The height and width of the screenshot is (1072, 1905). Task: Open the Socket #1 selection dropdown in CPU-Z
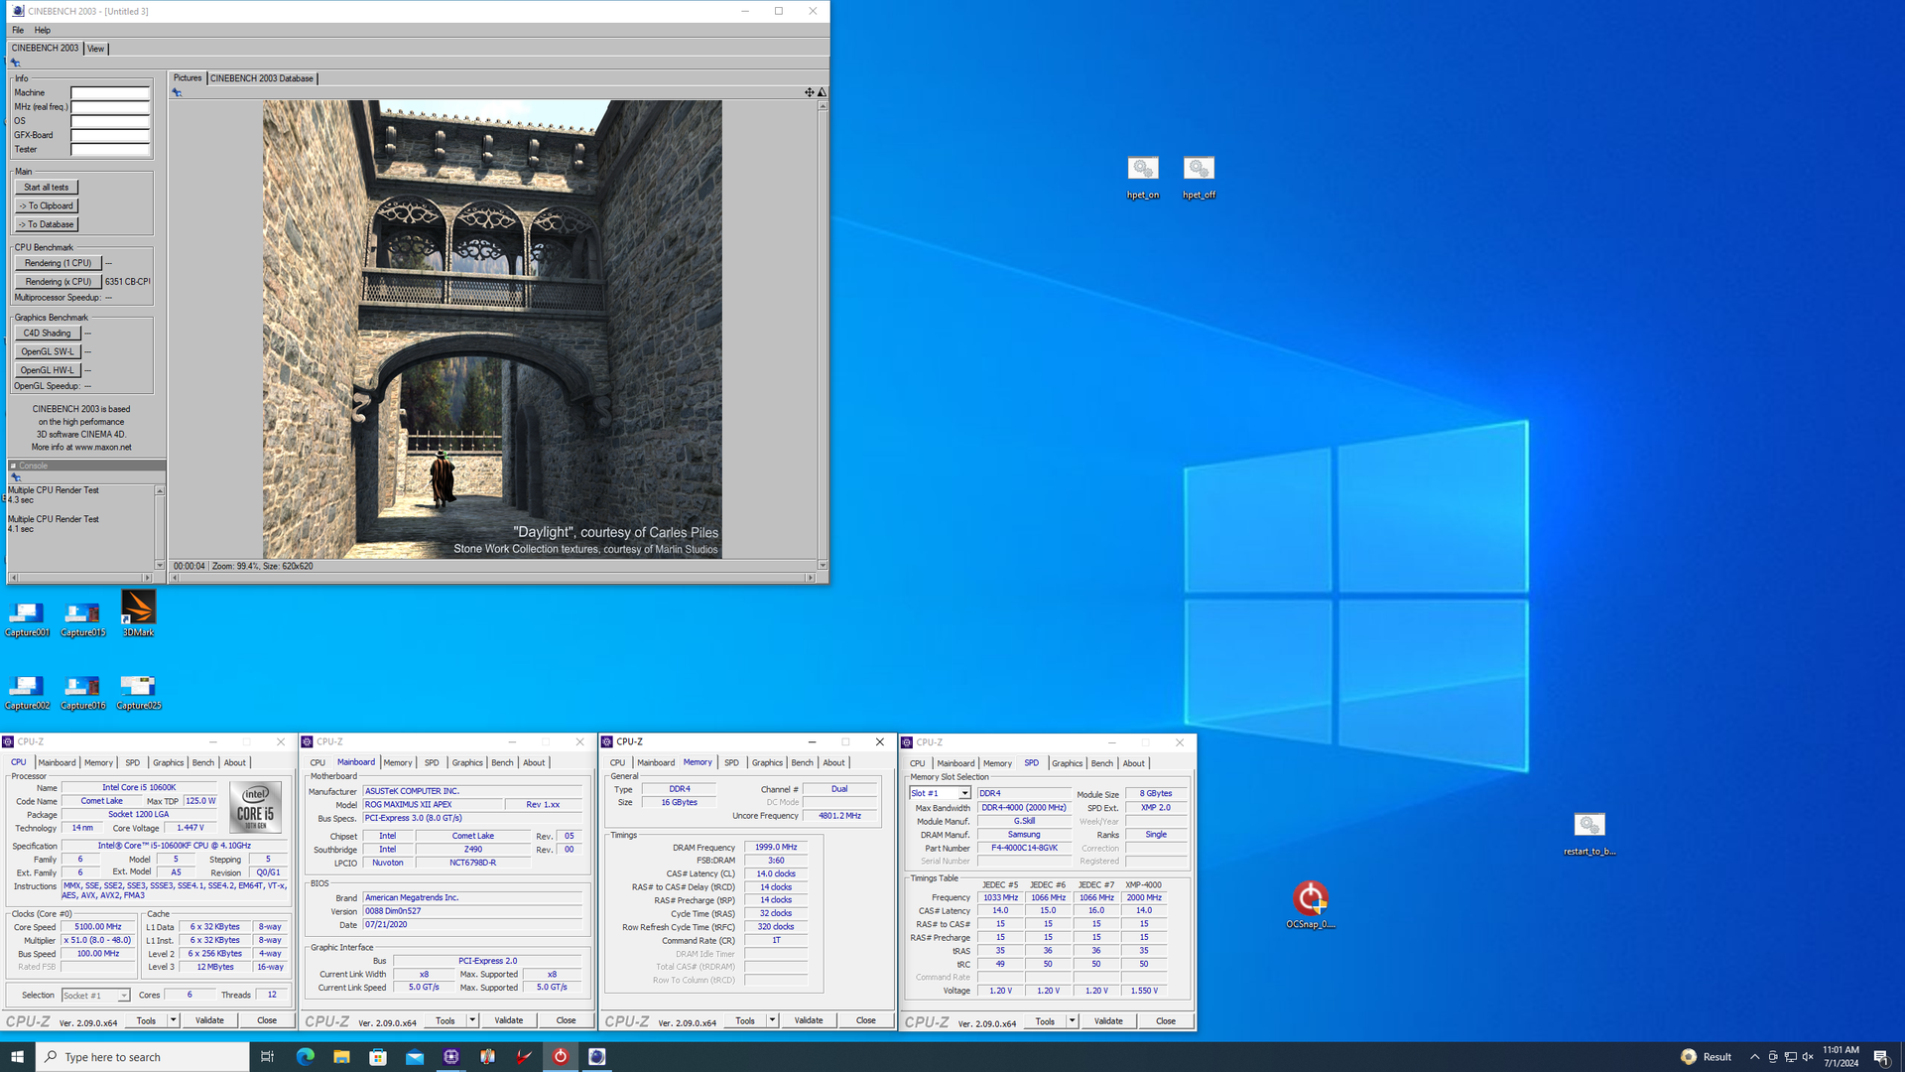tap(95, 995)
